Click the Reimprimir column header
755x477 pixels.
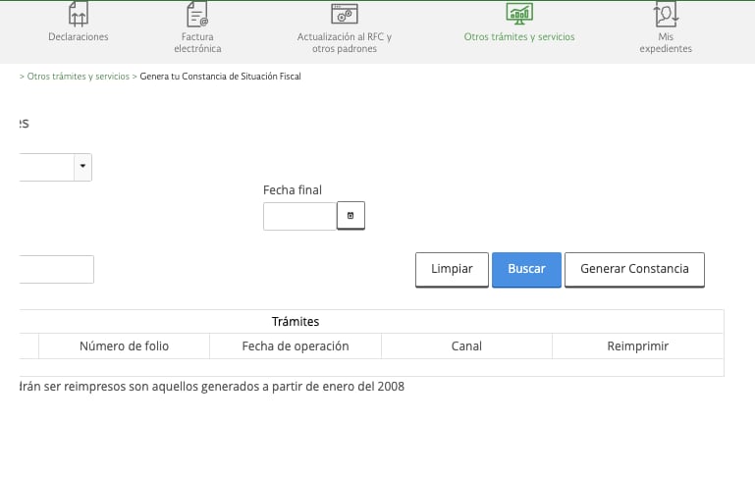click(x=638, y=346)
